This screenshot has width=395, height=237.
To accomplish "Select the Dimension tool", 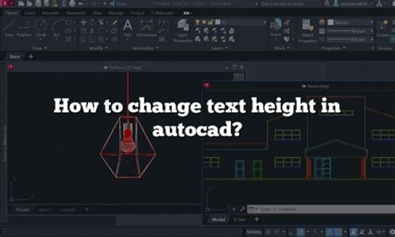I will click(x=146, y=27).
